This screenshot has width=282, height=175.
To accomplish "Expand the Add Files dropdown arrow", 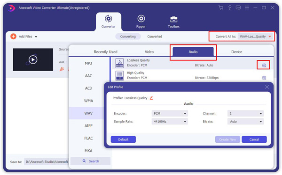I will pos(36,36).
